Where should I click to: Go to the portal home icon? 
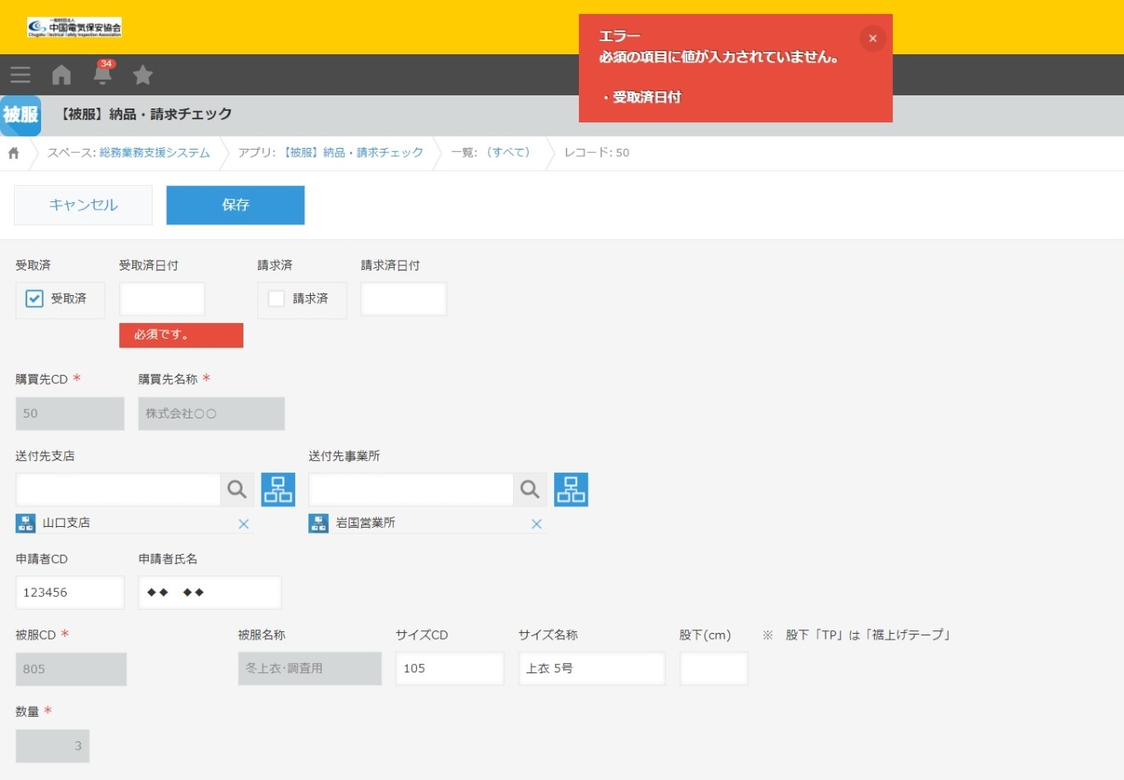[x=62, y=75]
